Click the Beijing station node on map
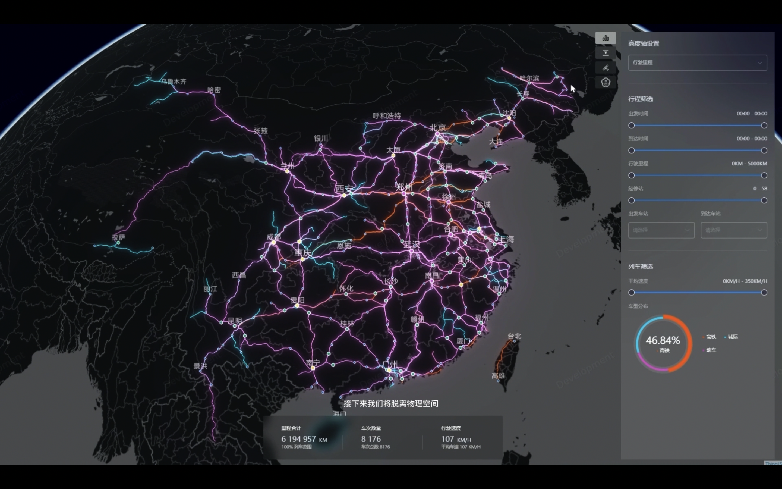This screenshot has width=782, height=489. point(437,134)
